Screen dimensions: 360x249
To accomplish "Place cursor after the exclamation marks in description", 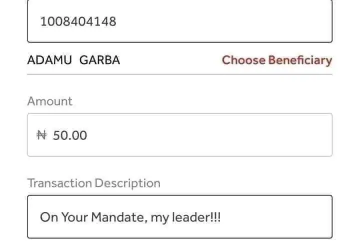I will point(221,217).
